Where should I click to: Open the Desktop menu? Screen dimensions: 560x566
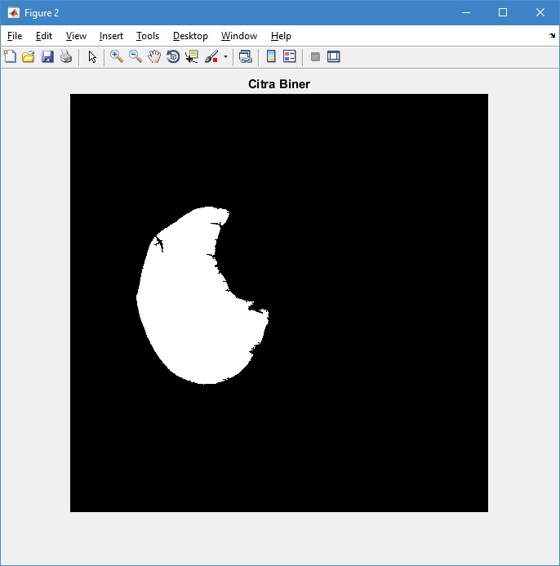point(190,36)
